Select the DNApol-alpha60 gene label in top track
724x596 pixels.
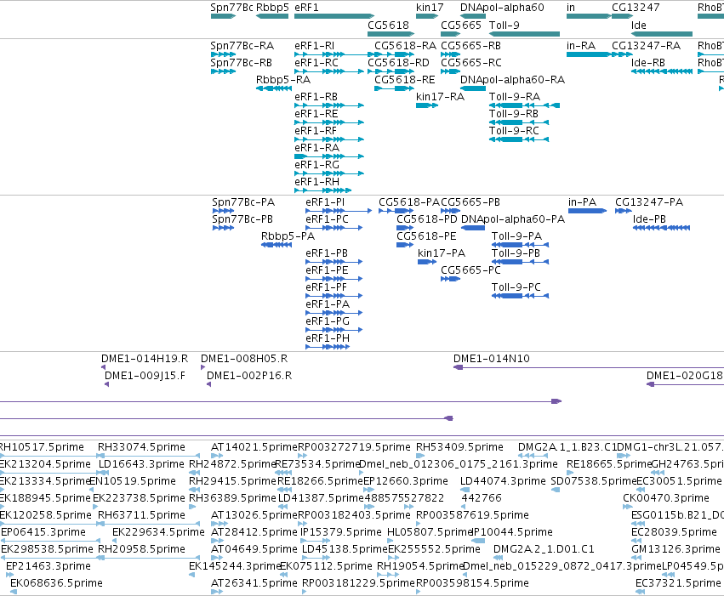point(502,8)
